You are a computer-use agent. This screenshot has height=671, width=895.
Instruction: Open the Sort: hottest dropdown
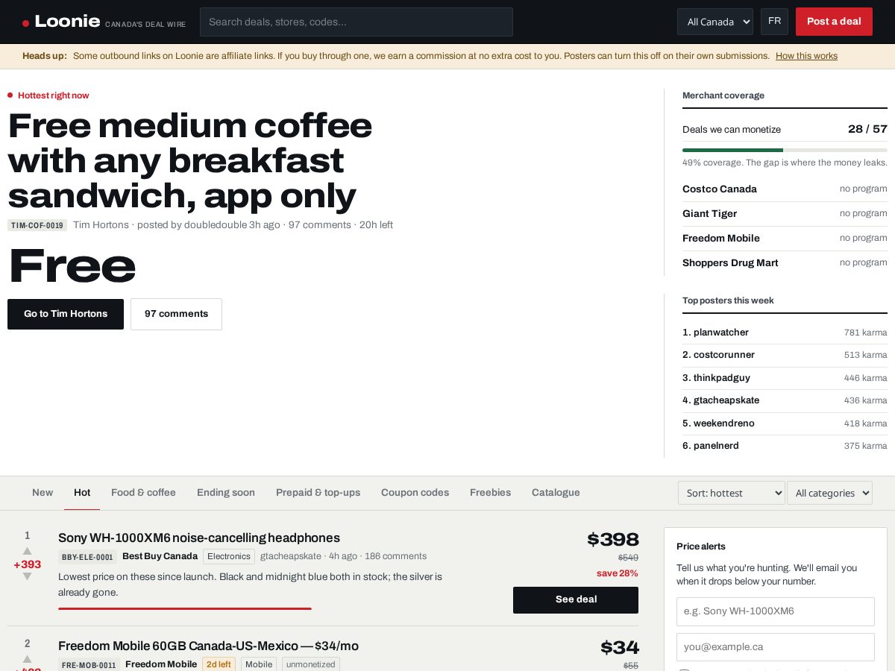[x=731, y=493]
